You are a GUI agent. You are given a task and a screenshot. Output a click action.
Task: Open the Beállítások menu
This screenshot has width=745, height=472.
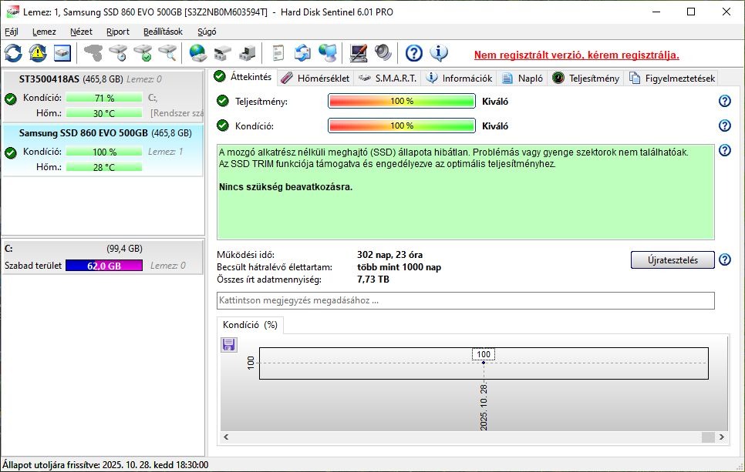click(163, 32)
